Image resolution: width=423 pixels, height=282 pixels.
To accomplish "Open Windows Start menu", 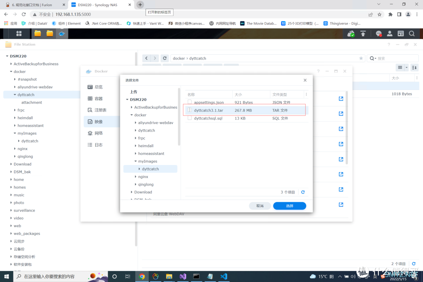I will 7,277.
